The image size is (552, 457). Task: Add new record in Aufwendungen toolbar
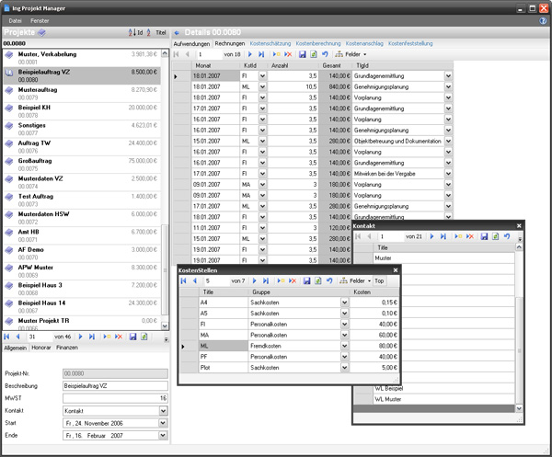pos(276,54)
